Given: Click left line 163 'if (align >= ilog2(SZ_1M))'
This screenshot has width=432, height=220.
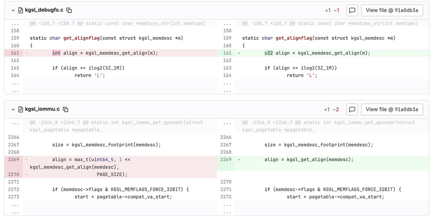Looking at the screenshot, I should point(88,68).
